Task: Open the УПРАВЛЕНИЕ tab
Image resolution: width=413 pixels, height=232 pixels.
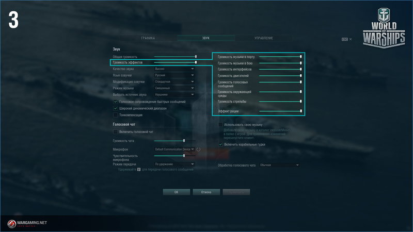Action: point(264,38)
